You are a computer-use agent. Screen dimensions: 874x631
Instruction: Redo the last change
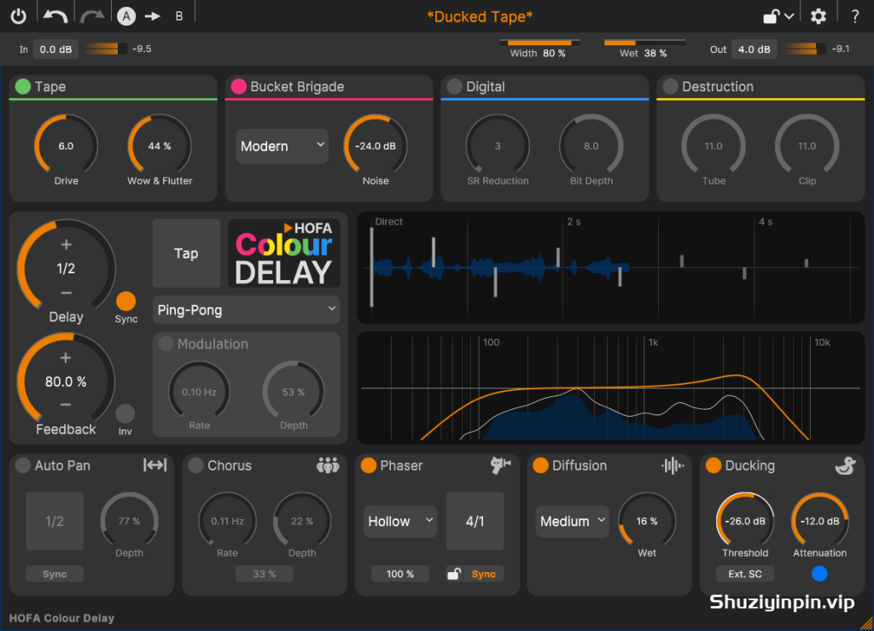point(92,16)
